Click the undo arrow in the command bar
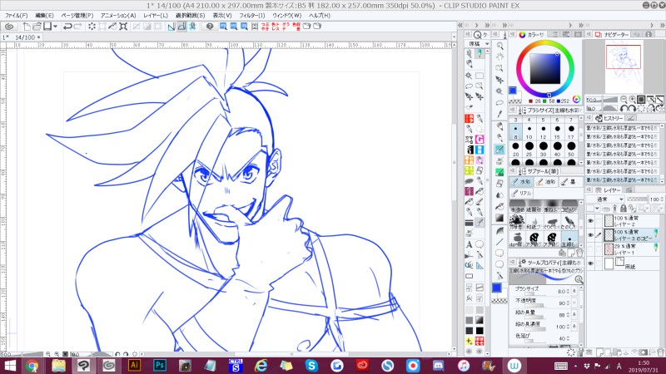 [69, 27]
